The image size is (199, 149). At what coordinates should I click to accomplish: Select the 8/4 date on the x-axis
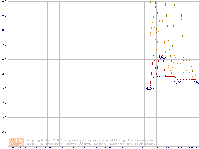coord(156,147)
